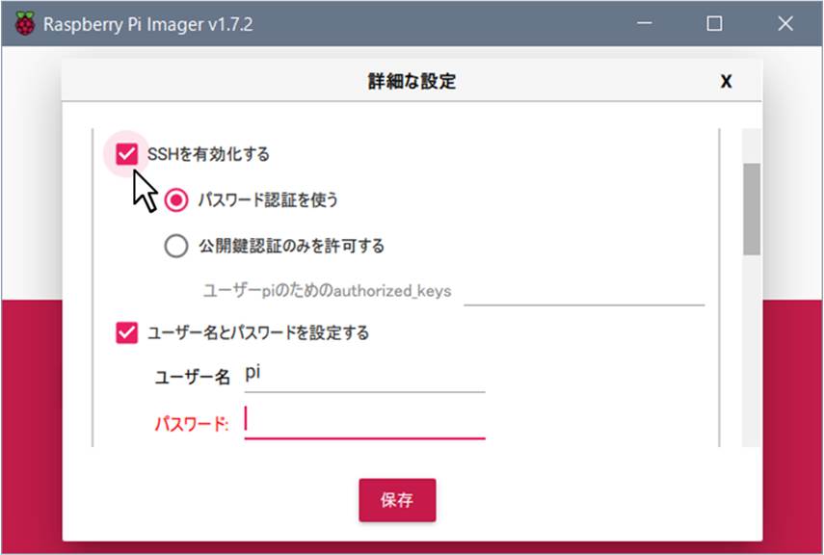Close the Raspberry Pi Imager window
Screen dimensions: 824x555
785,24
